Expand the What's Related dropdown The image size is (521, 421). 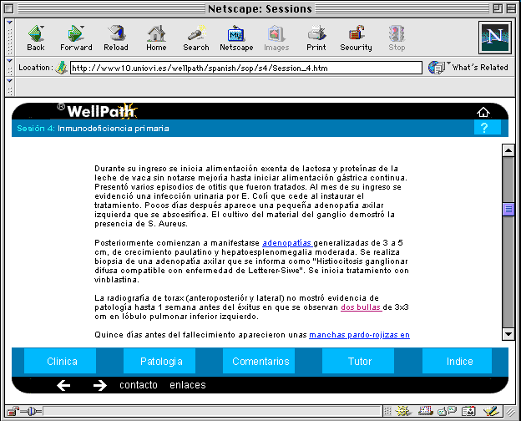click(469, 68)
